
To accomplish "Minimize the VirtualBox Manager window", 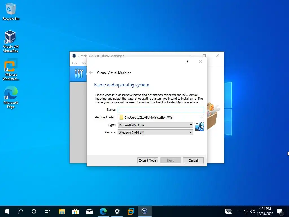I will 192,56.
